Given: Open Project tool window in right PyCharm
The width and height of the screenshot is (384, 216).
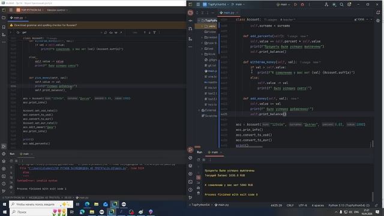Looking at the screenshot, I should click(x=190, y=13).
